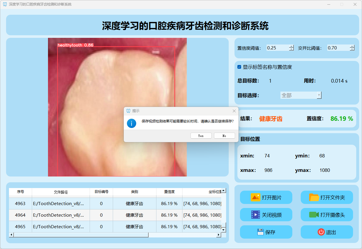Click the folder icon on 打开文件夹 button
Image resolution: width=362 pixels, height=249 pixels.
pos(314,198)
